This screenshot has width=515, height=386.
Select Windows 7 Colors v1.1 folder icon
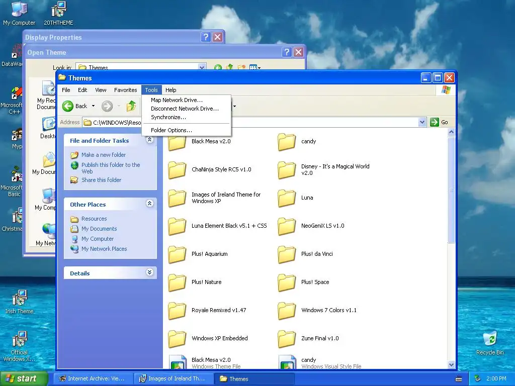(286, 311)
